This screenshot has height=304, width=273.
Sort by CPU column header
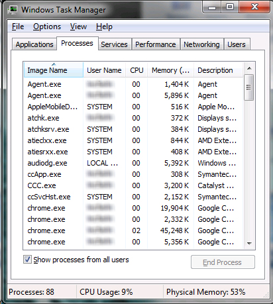pos(136,70)
